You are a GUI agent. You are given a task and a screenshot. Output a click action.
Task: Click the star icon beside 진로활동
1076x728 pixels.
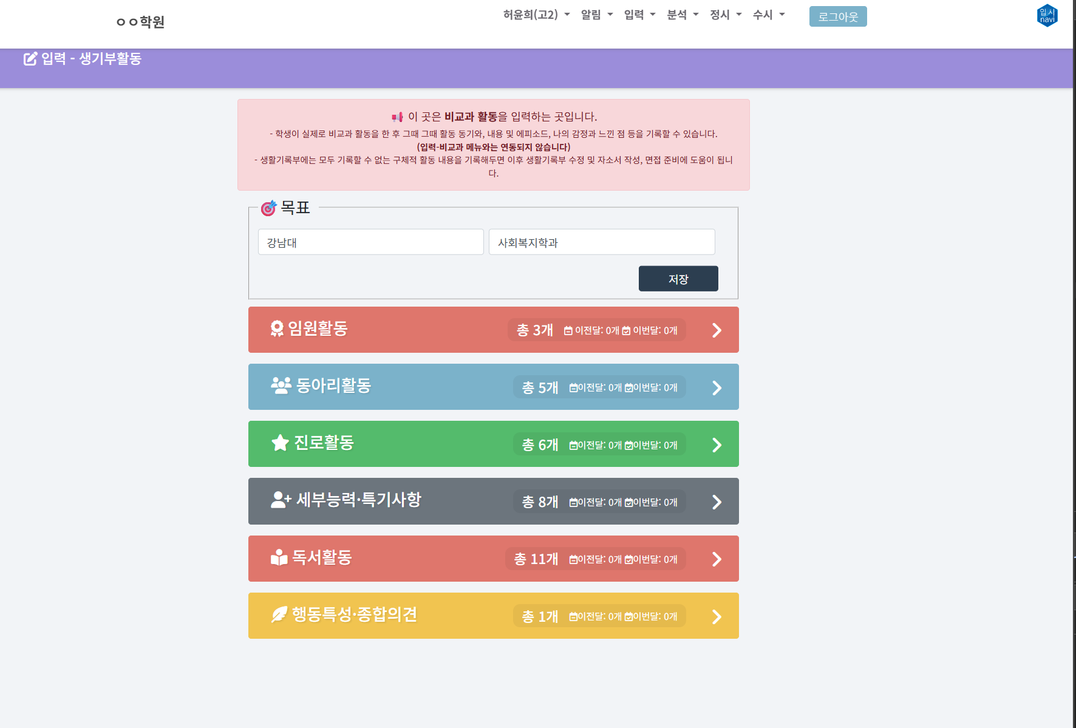click(280, 443)
